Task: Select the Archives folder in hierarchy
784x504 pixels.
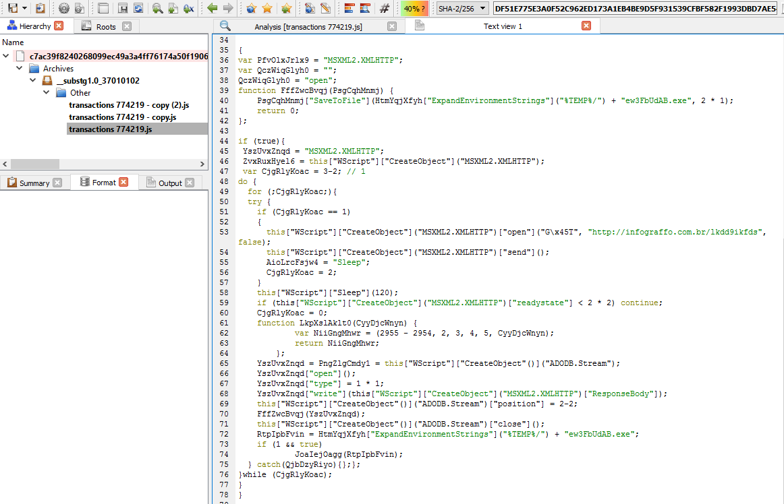Action: (58, 69)
